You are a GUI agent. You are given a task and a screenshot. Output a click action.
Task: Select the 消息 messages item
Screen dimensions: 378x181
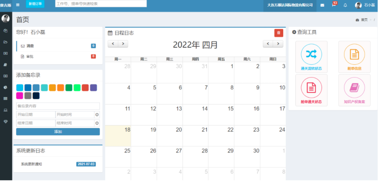click(x=30, y=46)
